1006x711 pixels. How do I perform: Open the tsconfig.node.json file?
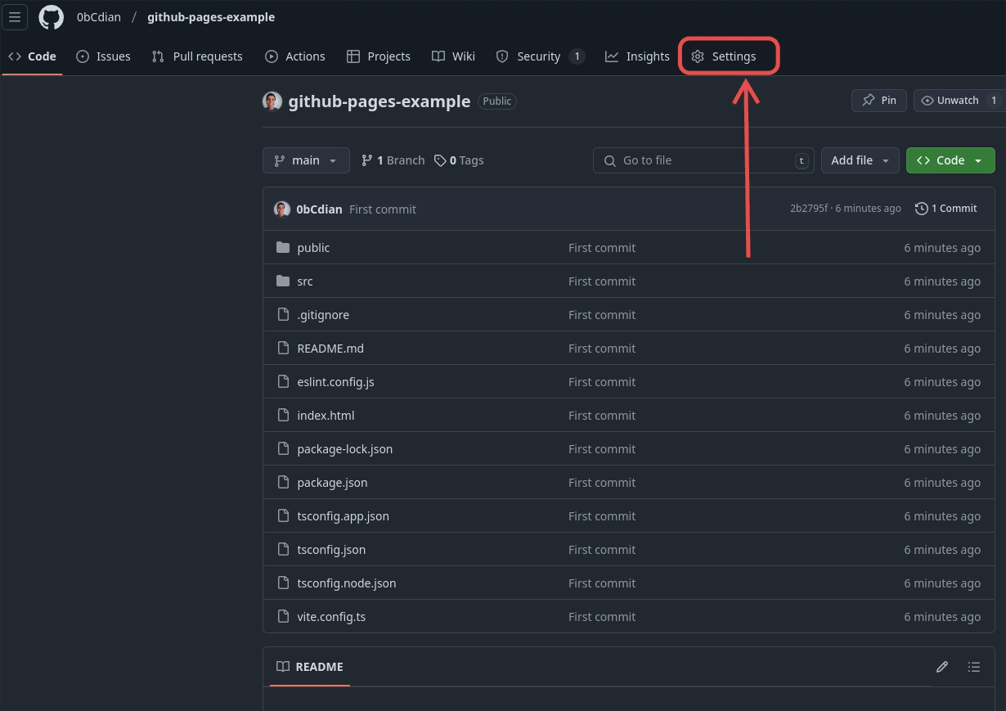pyautogui.click(x=346, y=583)
